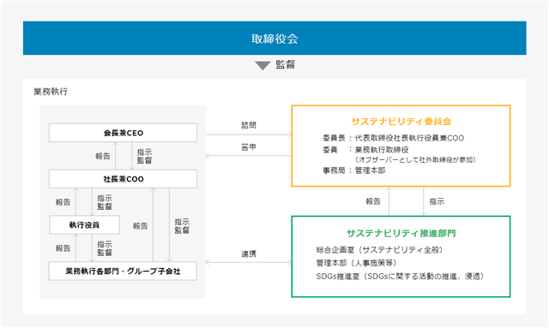Click the 社長兼COO box
The image size is (549, 328).
click(123, 179)
